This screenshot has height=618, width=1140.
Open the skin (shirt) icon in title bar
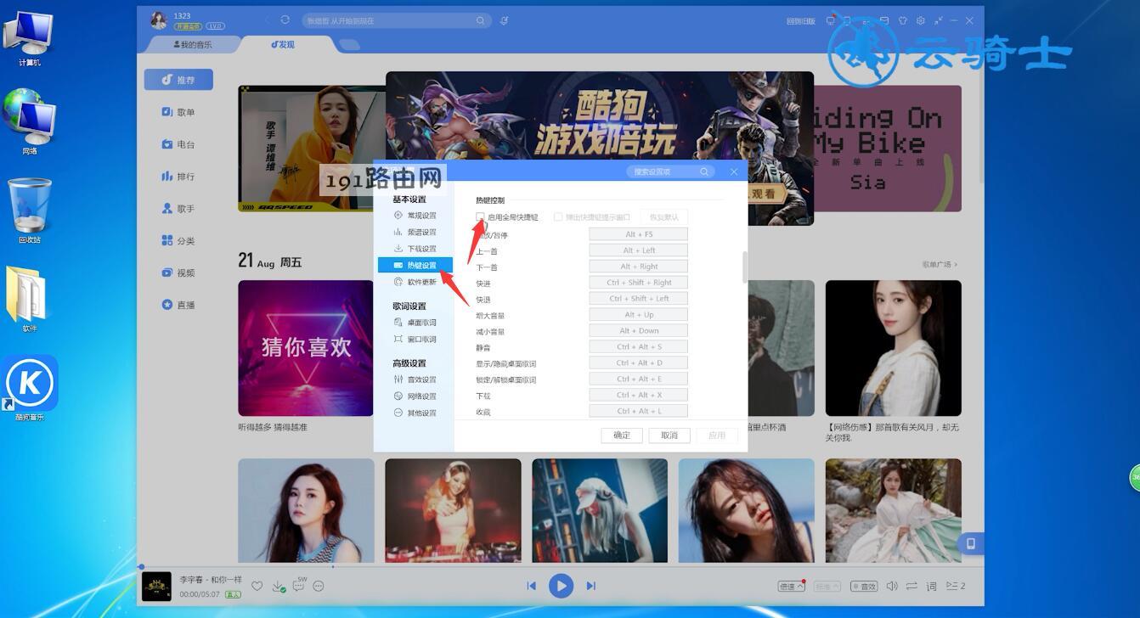(903, 20)
